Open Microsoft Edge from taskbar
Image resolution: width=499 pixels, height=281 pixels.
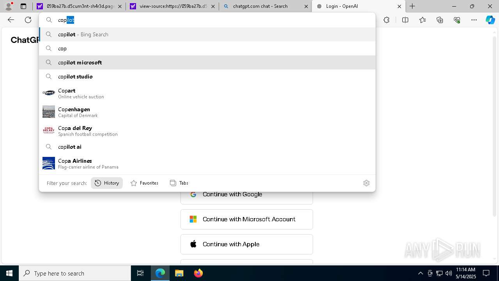click(160, 273)
